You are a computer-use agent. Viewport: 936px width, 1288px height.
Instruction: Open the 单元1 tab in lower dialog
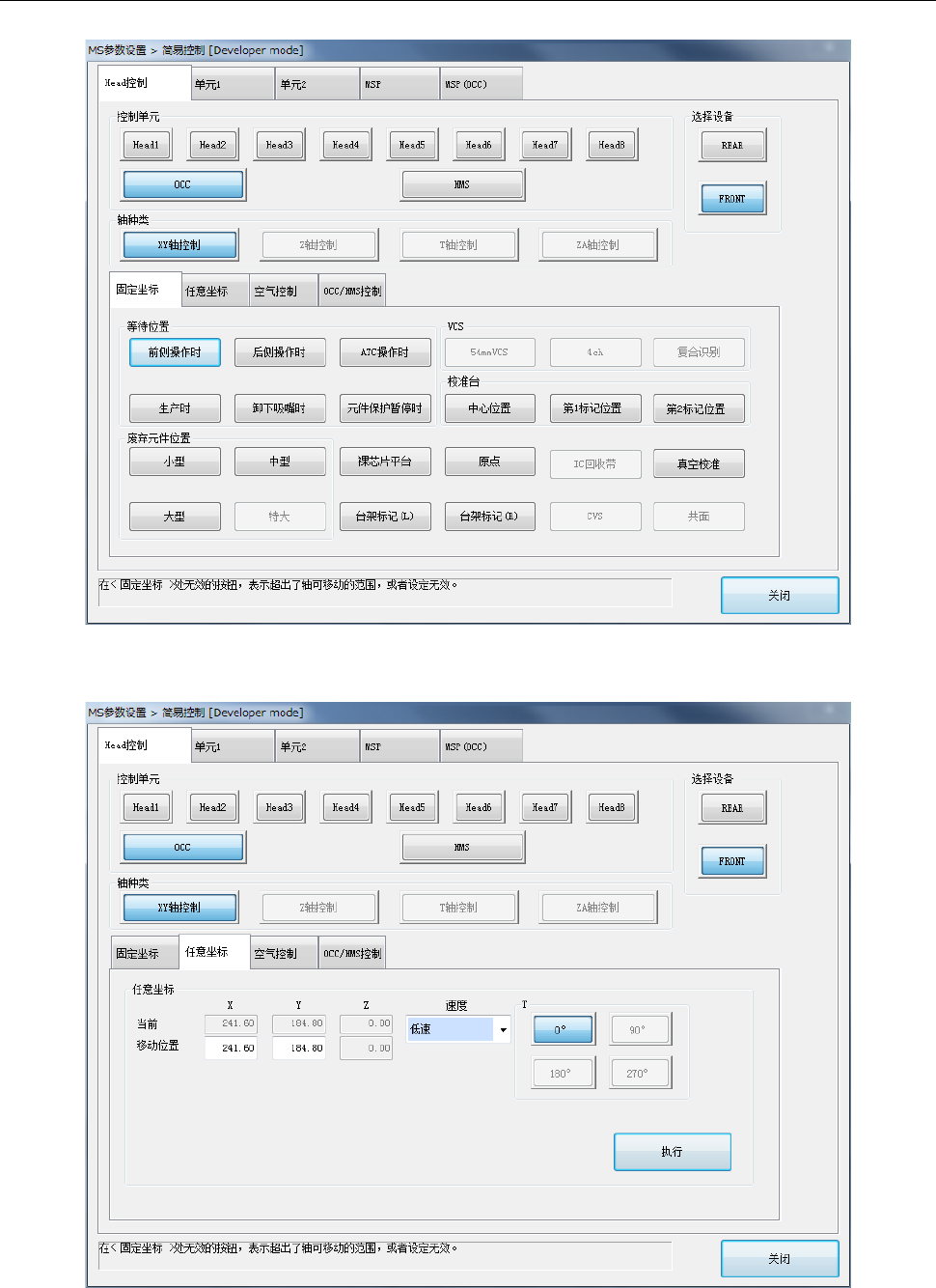point(234,746)
